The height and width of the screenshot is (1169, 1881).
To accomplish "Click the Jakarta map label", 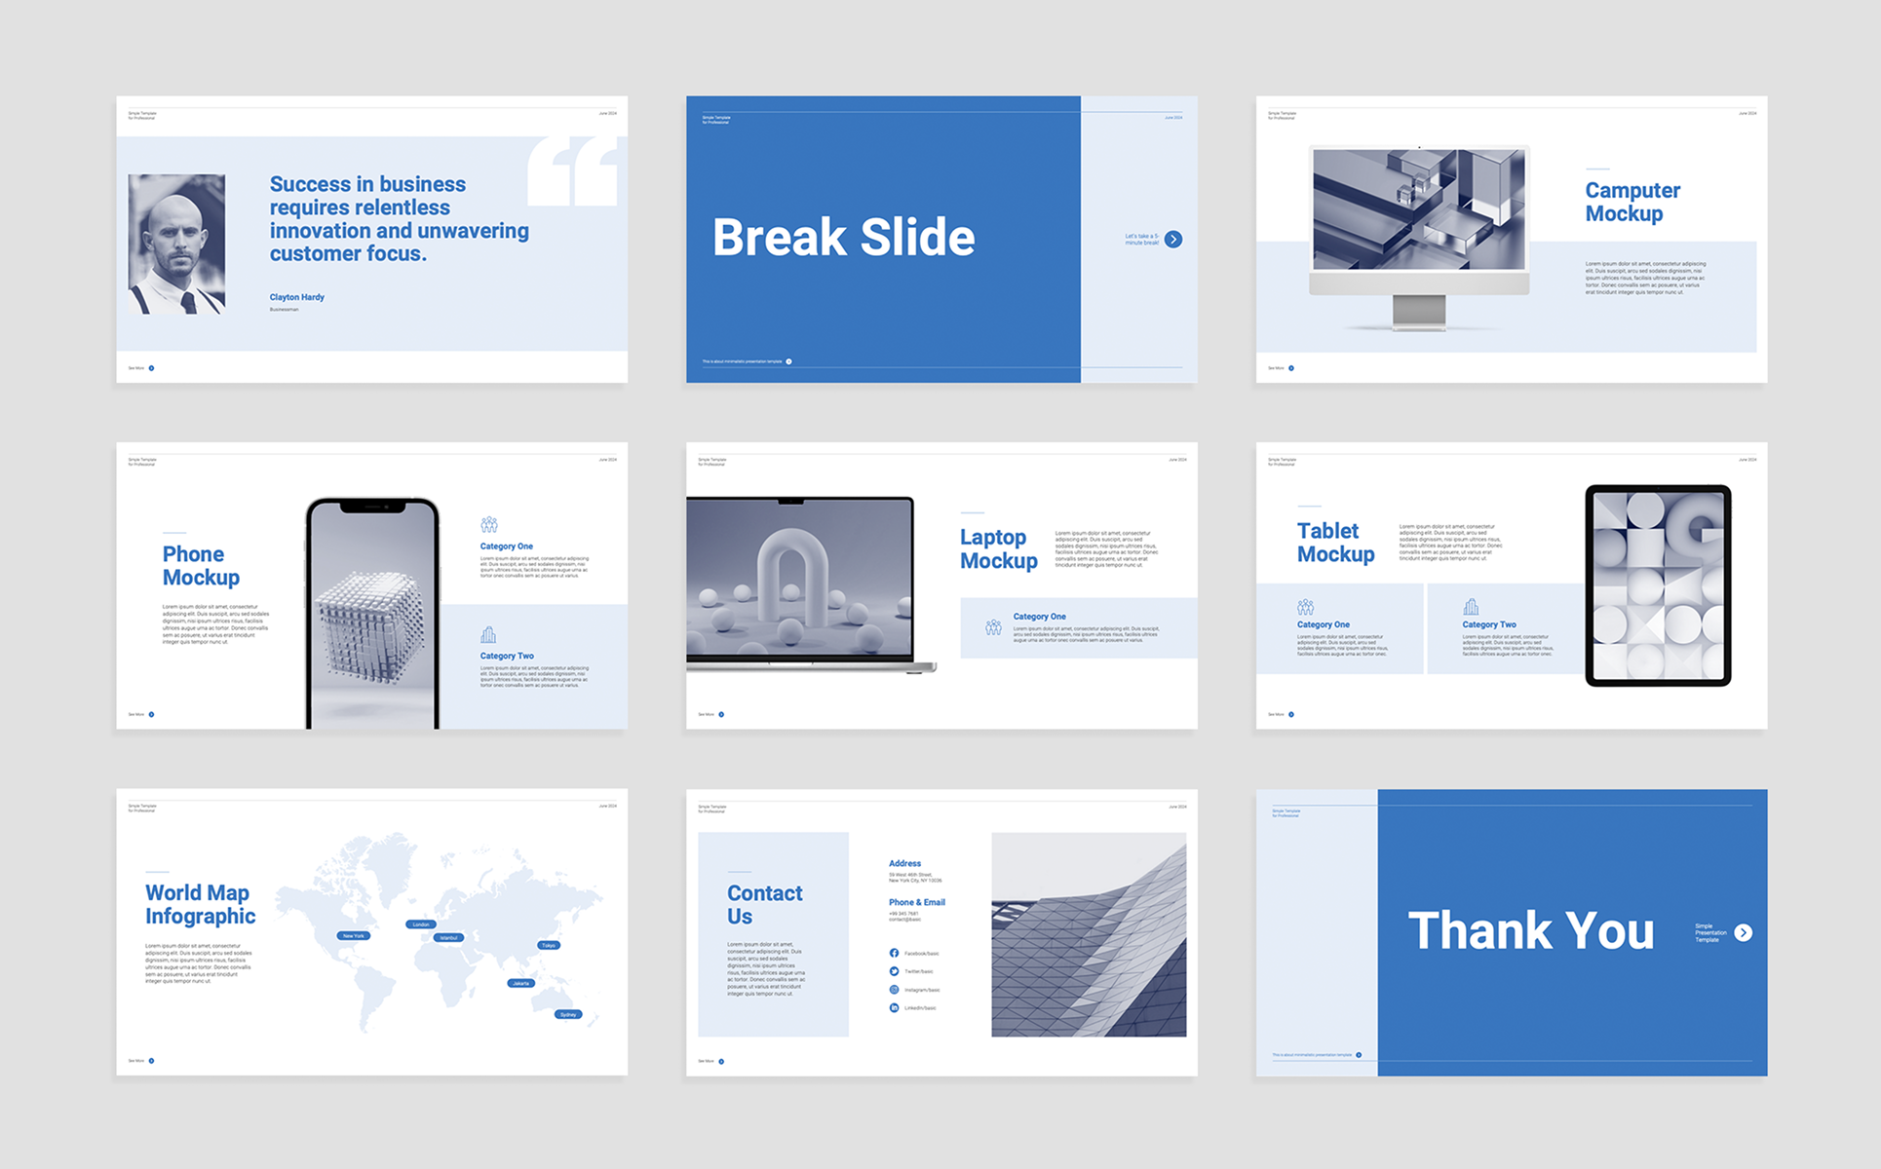I will [521, 983].
